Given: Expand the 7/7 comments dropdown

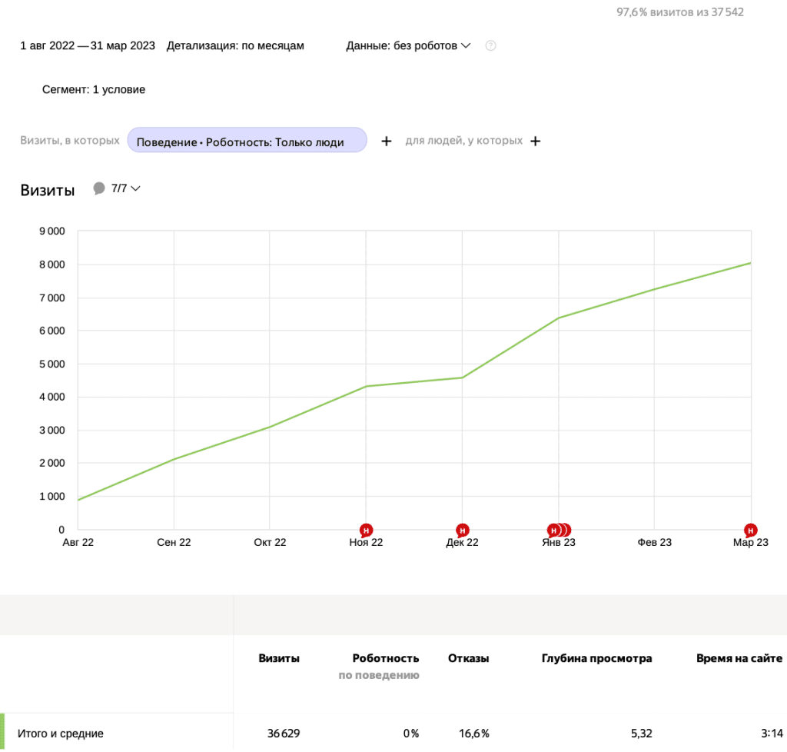Looking at the screenshot, I should [125, 187].
